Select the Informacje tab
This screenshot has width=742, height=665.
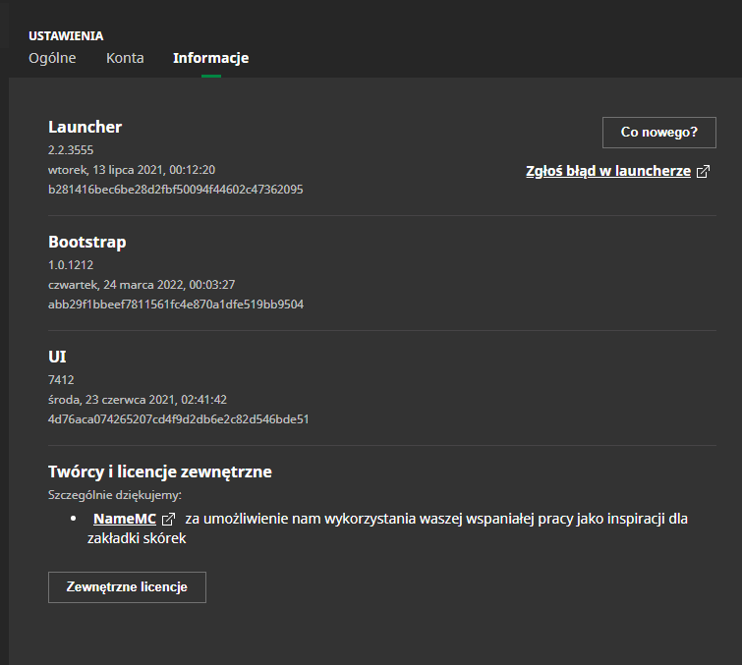tap(211, 58)
